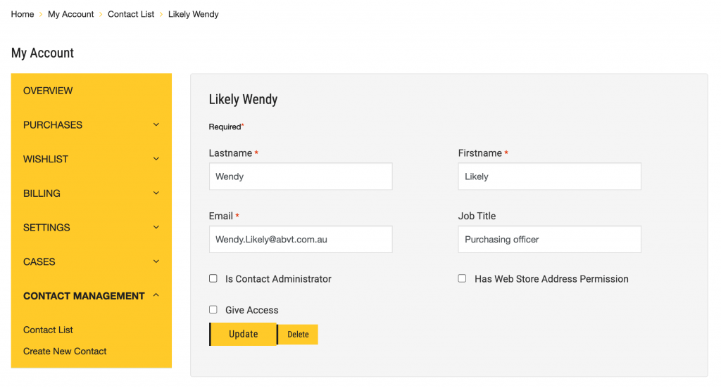The height and width of the screenshot is (388, 721).
Task: Open Contact List sidebar link
Action: (x=48, y=330)
